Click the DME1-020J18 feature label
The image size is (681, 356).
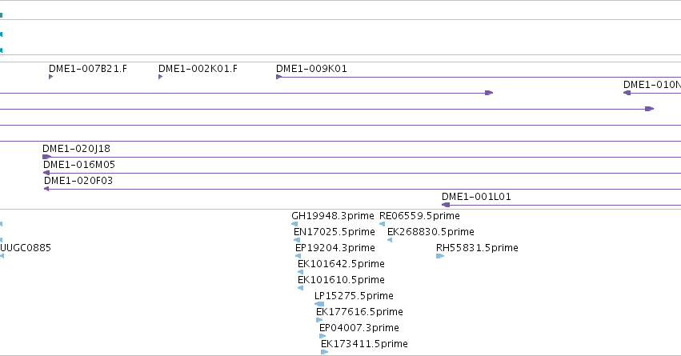(77, 149)
